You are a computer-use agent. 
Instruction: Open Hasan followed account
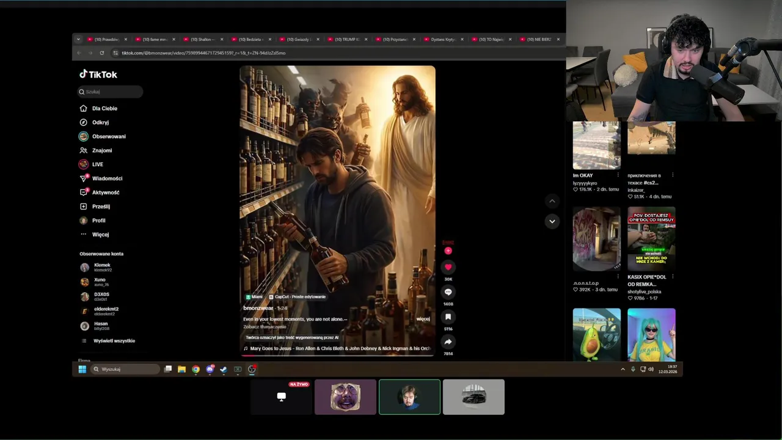[95, 326]
